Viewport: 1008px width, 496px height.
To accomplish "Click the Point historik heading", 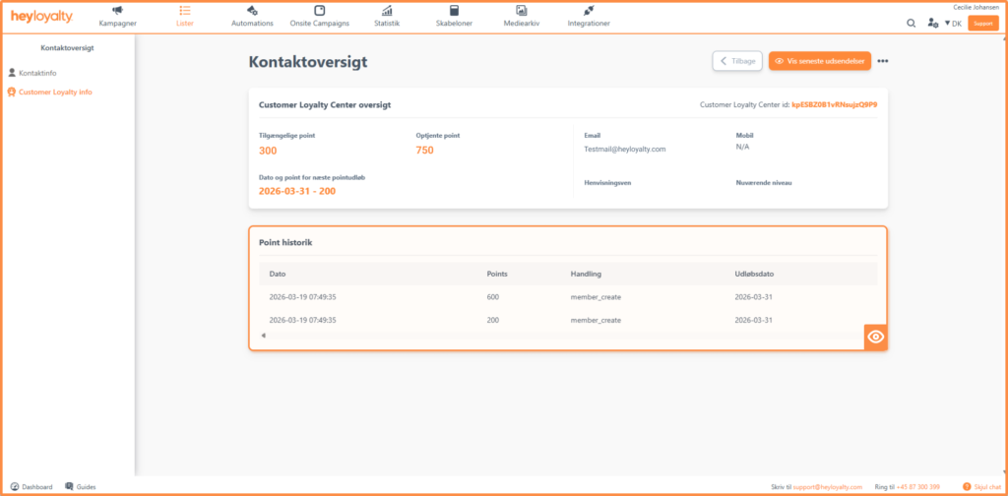I will [285, 243].
